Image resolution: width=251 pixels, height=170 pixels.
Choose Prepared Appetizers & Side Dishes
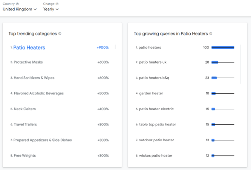60,140
